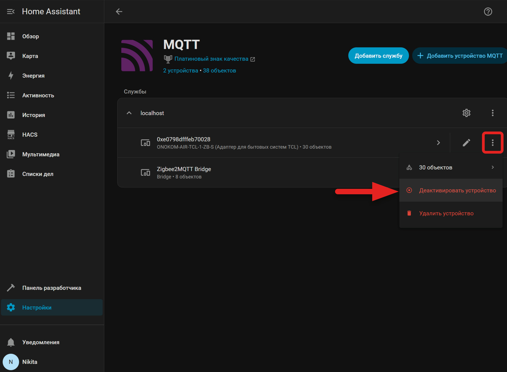Open Энергия in the sidebar
The width and height of the screenshot is (507, 372).
[x=52, y=75]
